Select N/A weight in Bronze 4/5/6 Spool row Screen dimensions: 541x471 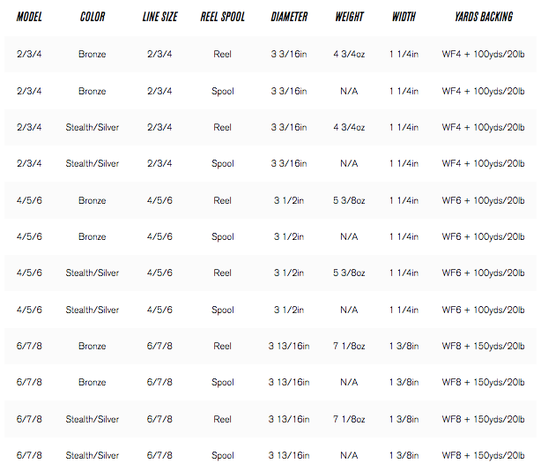pos(349,237)
